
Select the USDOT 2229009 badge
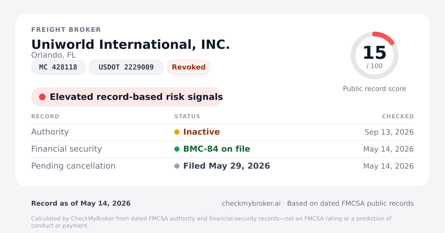[x=126, y=67]
